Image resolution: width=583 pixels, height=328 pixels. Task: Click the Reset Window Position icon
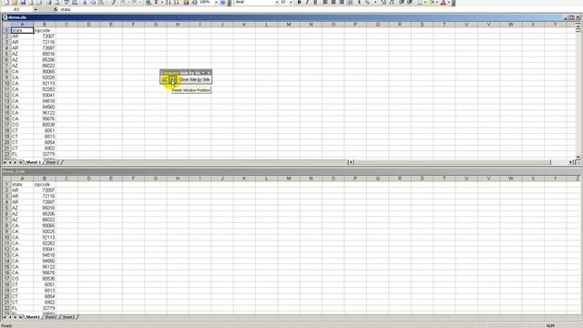(x=173, y=79)
